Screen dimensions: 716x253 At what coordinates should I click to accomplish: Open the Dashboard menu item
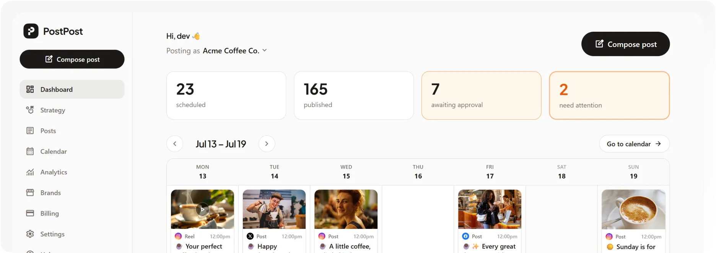(x=72, y=89)
